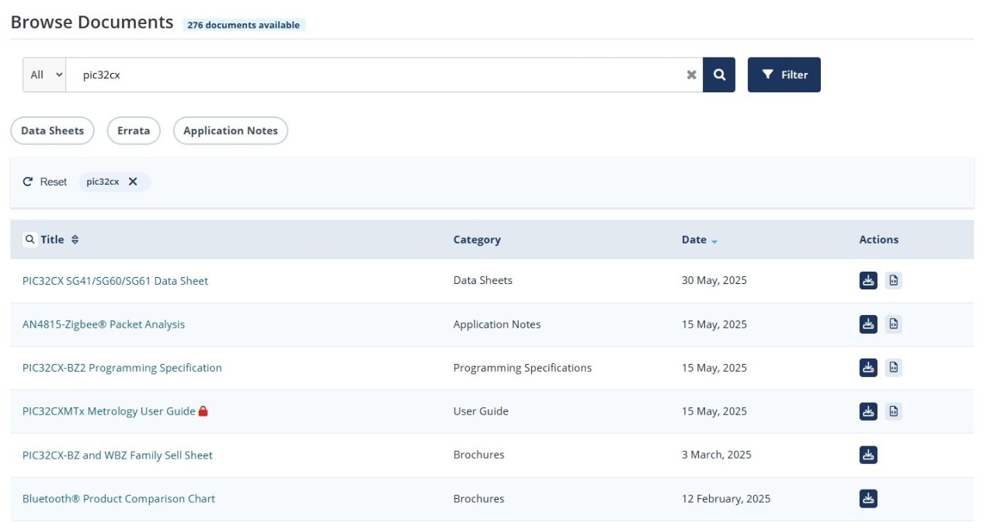
Task: Reset all applied filters
Action: 45,182
